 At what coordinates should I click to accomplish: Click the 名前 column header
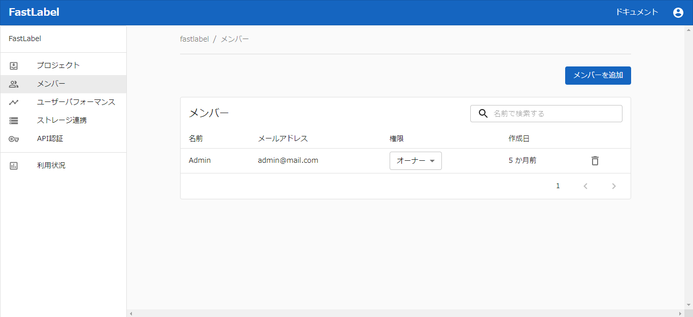(x=196, y=139)
